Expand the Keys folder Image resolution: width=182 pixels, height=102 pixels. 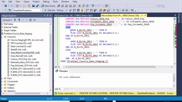click(x=2, y=78)
